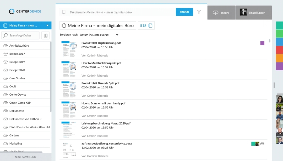Select the purple color tag in right panel
283x161 pixels.
coord(279,66)
